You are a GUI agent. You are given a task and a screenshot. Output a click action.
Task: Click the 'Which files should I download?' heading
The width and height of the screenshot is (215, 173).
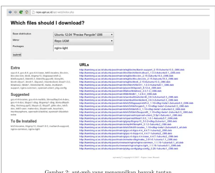tap(47, 23)
